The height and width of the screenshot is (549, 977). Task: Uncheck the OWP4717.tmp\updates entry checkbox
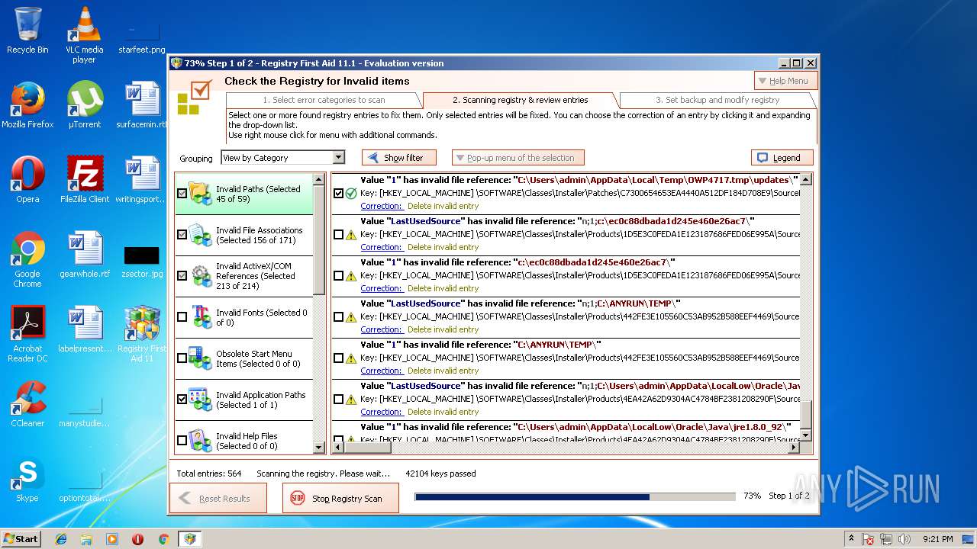pos(338,194)
